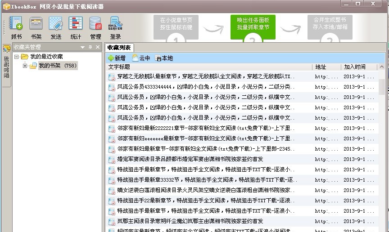Close the 收藏夹管理 panel
The image size is (389, 232).
98,47
